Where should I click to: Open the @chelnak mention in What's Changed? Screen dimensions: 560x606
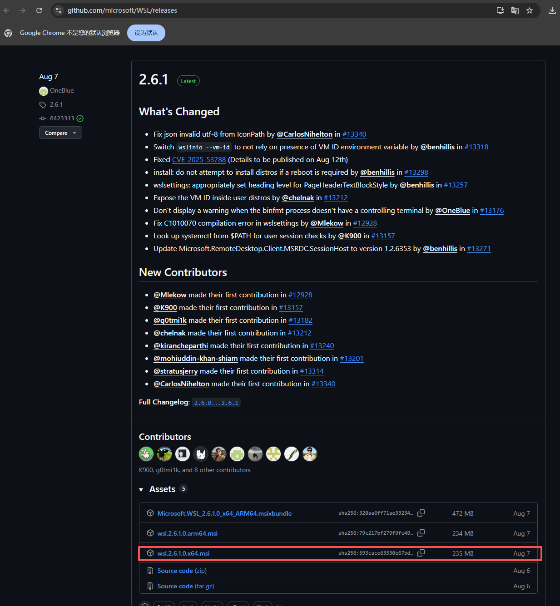click(298, 198)
